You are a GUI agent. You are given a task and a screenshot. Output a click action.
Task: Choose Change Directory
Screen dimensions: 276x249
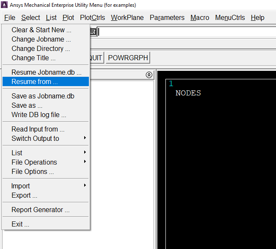(46, 48)
